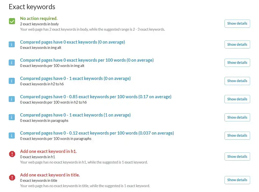Screen dimensions: 259x192
Task: Click the info icon for exact keywords in paragraphs
Action: pyautogui.click(x=12, y=117)
